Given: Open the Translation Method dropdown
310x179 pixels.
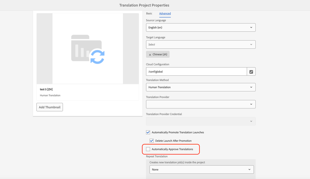Looking at the screenshot, I should pyautogui.click(x=200, y=87).
